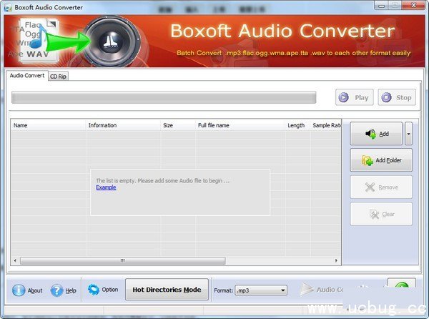429x319 pixels.
Task: Click Hot Directories Mode button
Action: [x=167, y=290]
